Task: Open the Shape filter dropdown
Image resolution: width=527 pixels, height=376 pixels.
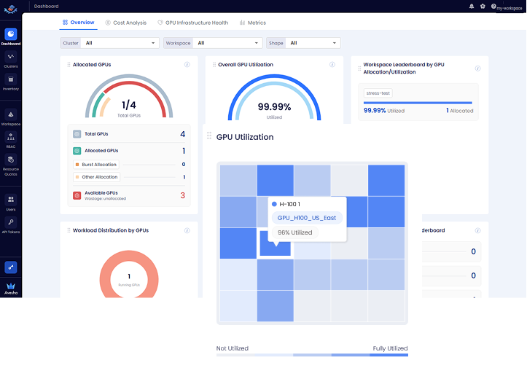Action: click(313, 43)
